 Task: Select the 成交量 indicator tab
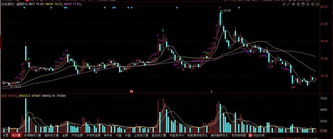[16, 135]
